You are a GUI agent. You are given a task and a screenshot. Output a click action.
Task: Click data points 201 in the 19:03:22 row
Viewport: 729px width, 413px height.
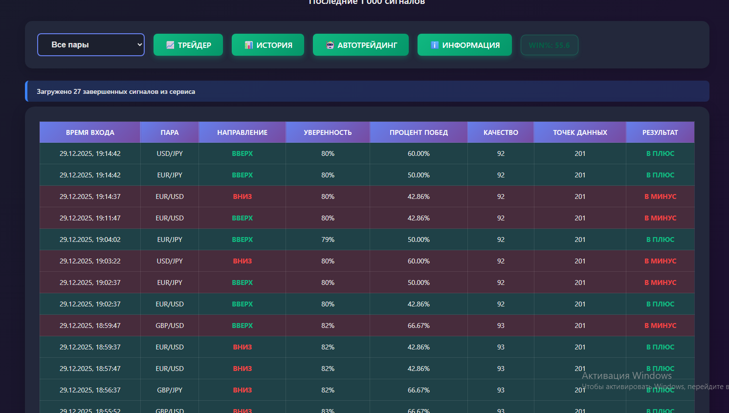tap(580, 261)
